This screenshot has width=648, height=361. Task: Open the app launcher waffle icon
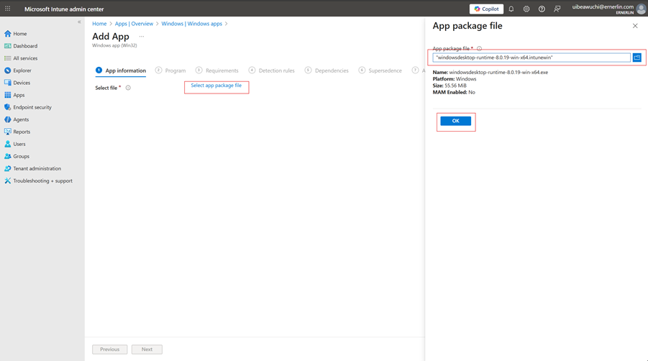click(7, 9)
